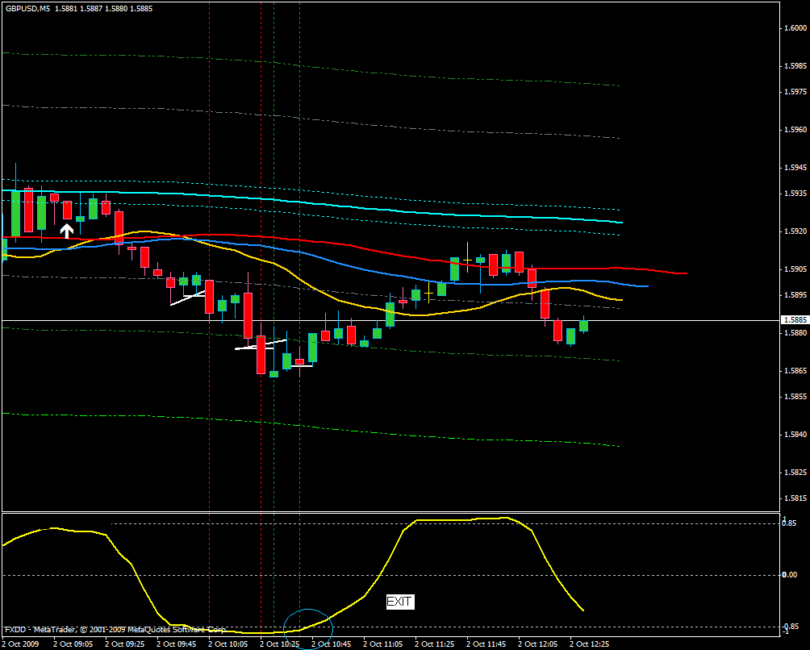
Task: Click the 2 Oct 09:45 time label
Action: coord(177,644)
